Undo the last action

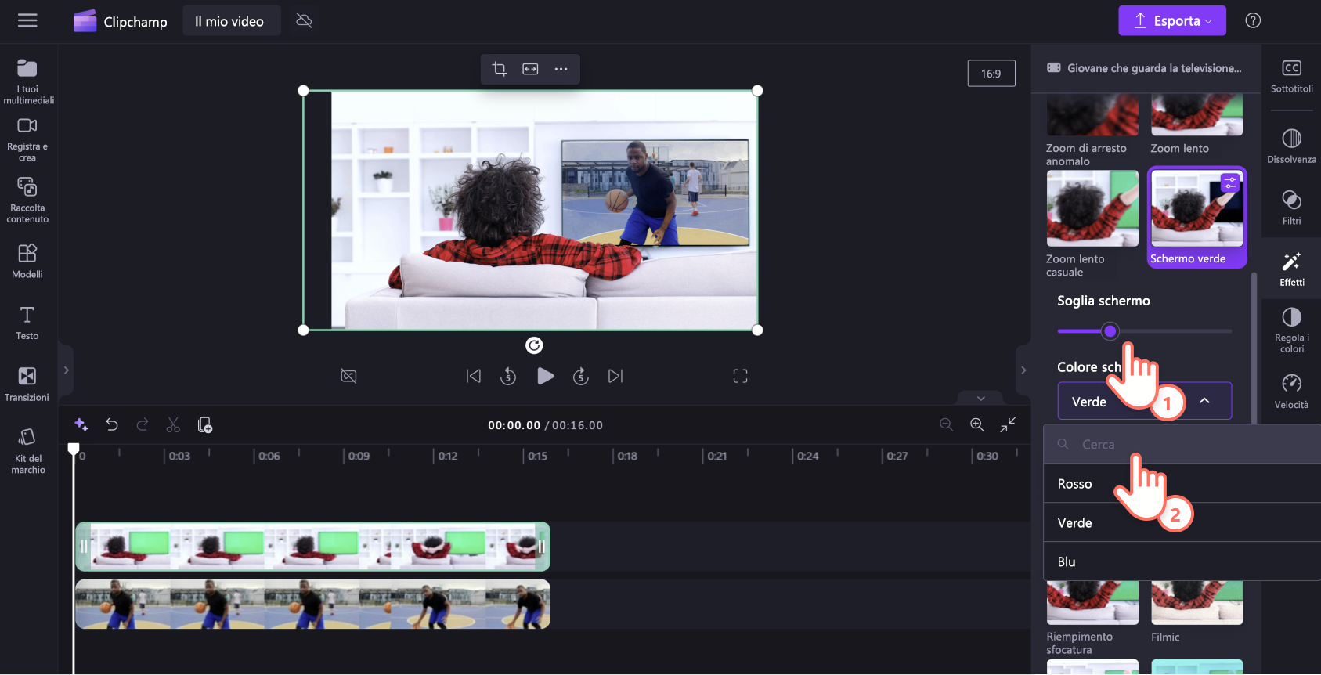(112, 424)
